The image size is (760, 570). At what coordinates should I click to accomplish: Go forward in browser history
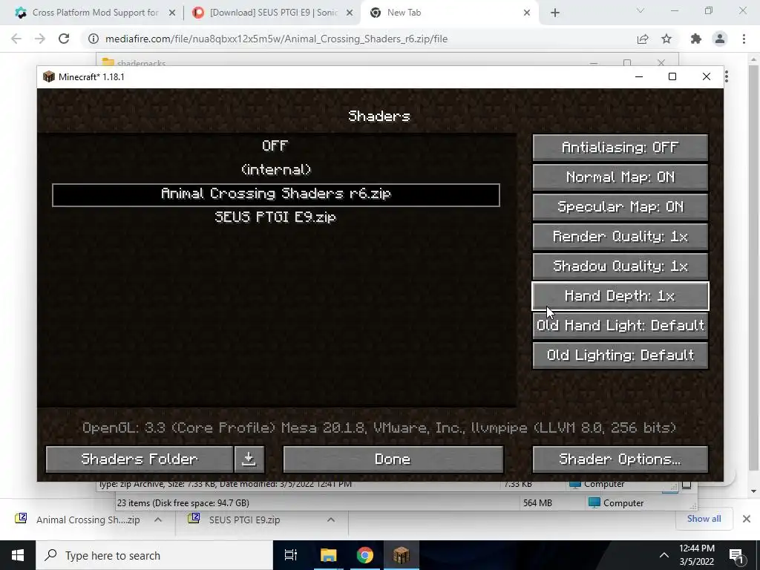click(x=40, y=39)
